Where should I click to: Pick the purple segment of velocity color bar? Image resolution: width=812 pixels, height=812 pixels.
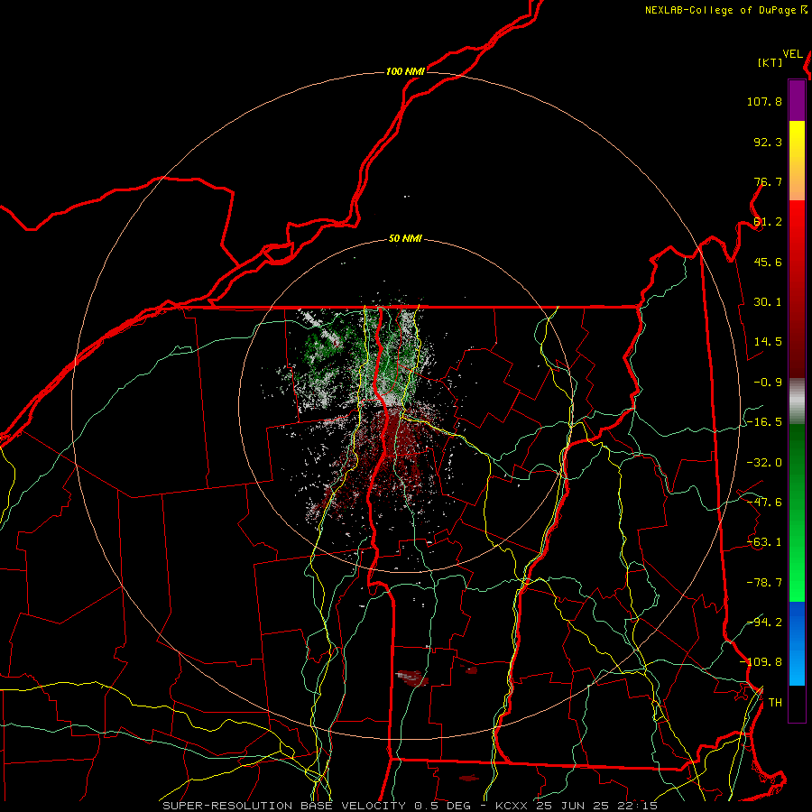click(x=797, y=100)
